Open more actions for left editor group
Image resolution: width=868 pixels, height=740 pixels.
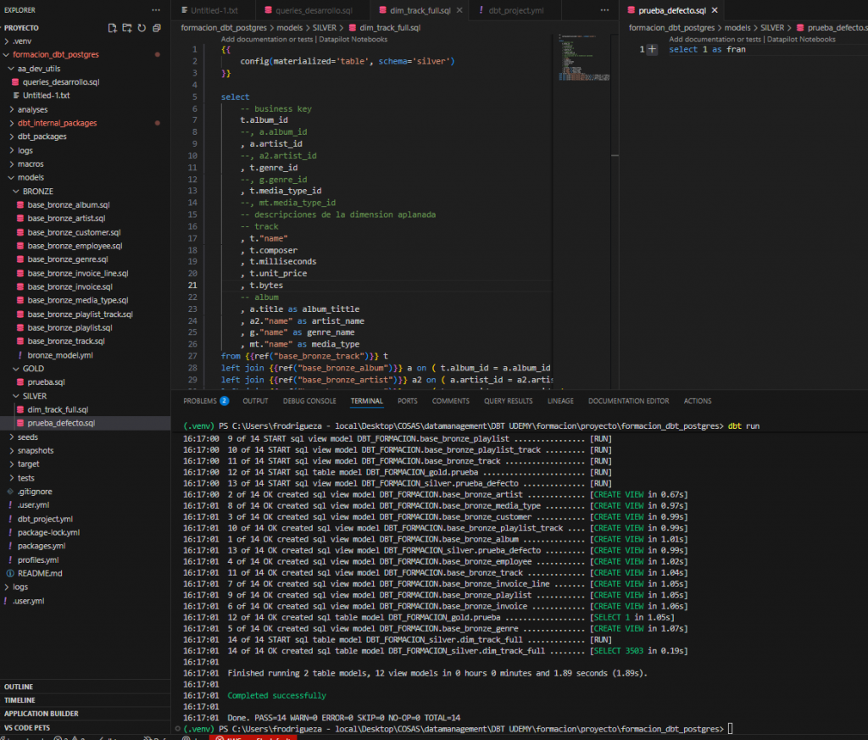[x=604, y=10]
